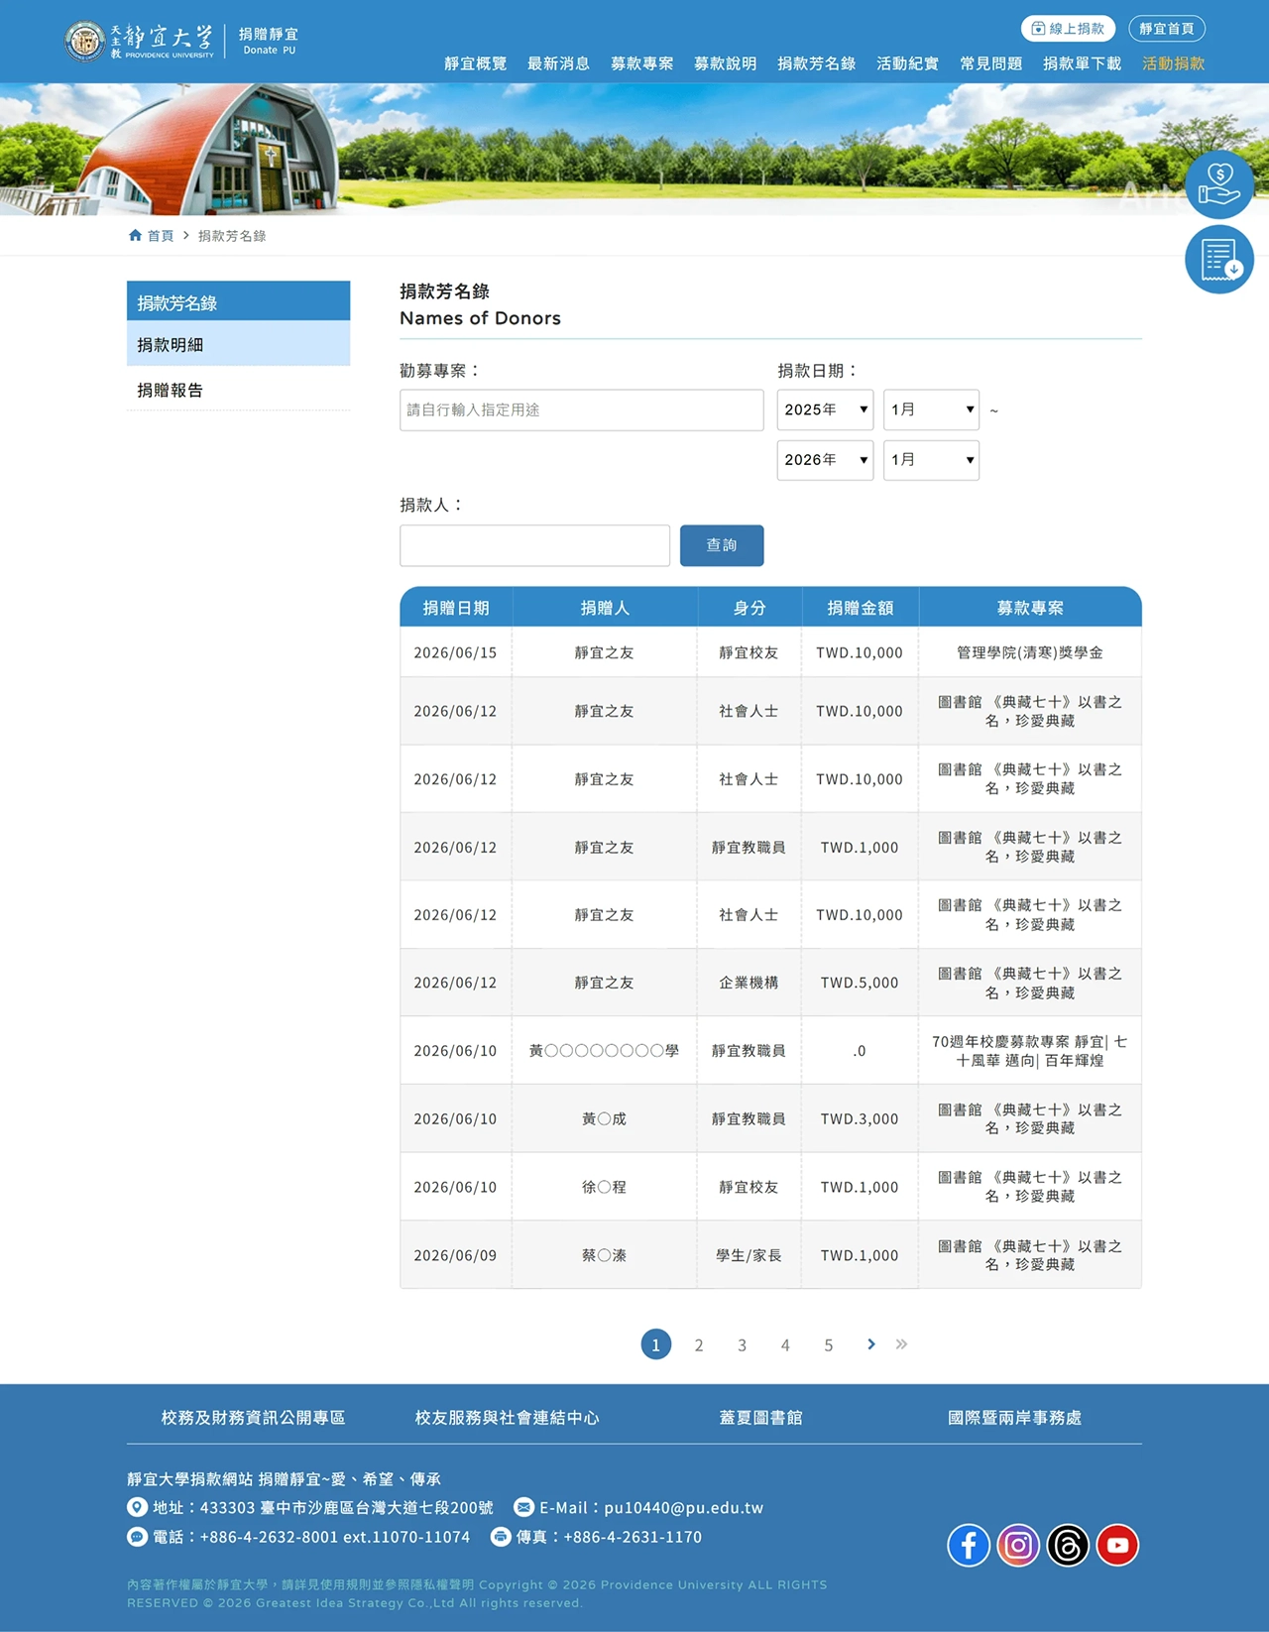Viewport: 1269px width, 1632px height.
Task: Go to next page arrow
Action: (x=870, y=1344)
